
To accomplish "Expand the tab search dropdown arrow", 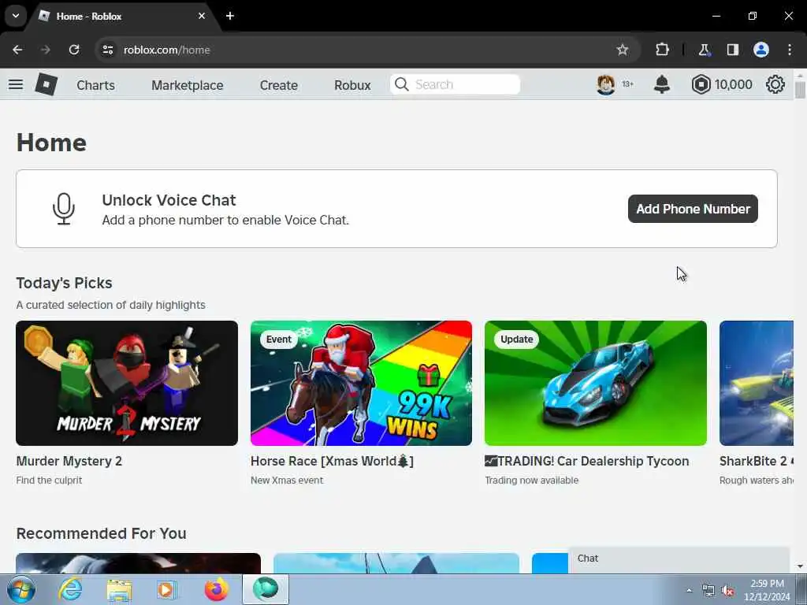I will click(16, 16).
